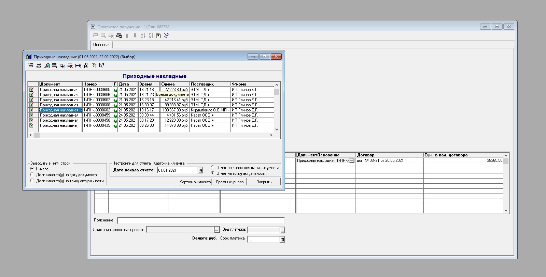Choose 'Отчет на конец дня даты документа'

pyautogui.click(x=213, y=167)
